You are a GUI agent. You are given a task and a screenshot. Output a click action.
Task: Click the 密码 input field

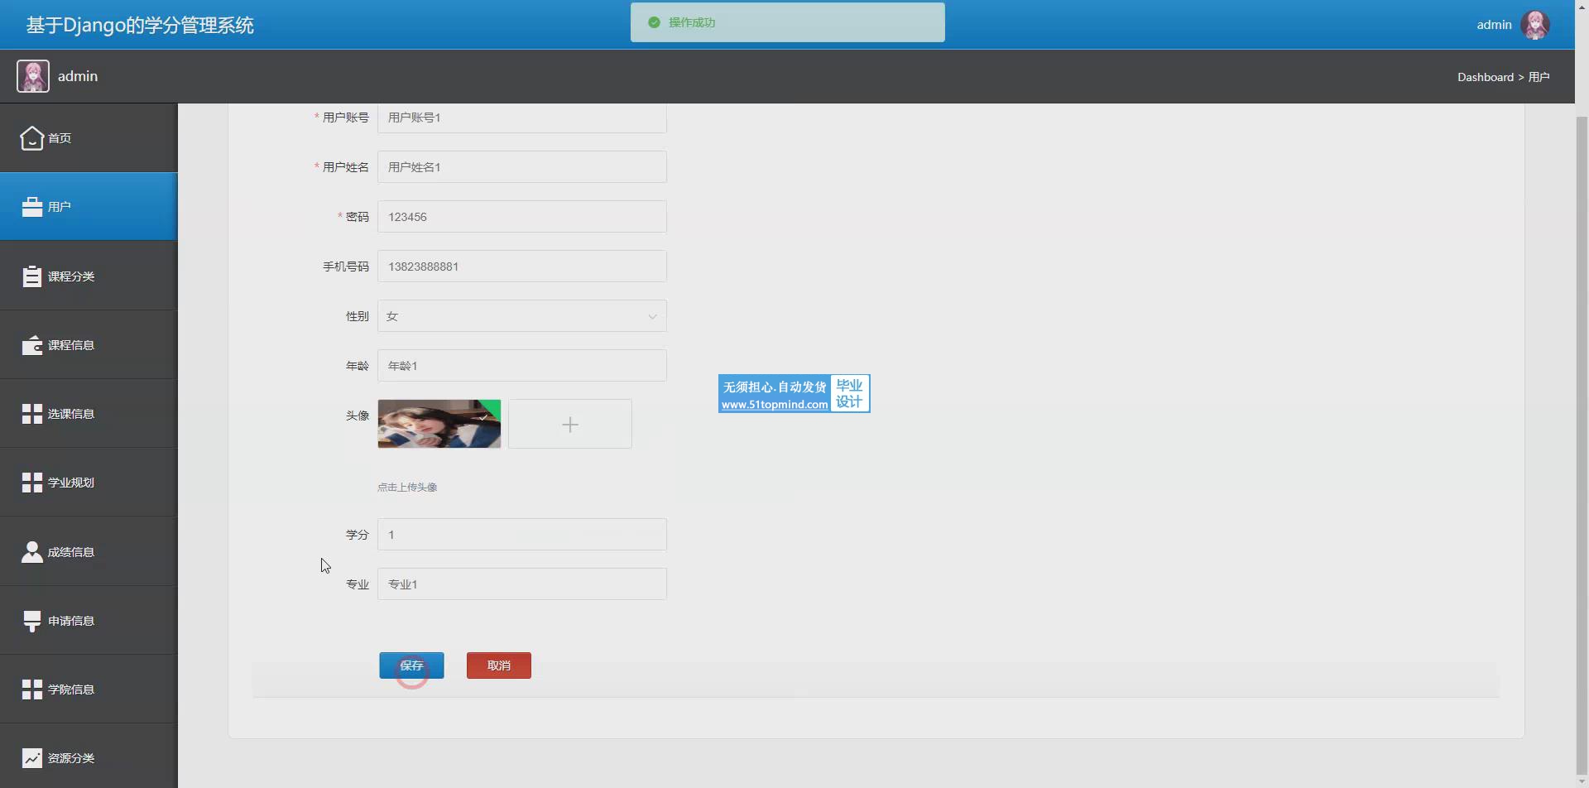(x=522, y=217)
